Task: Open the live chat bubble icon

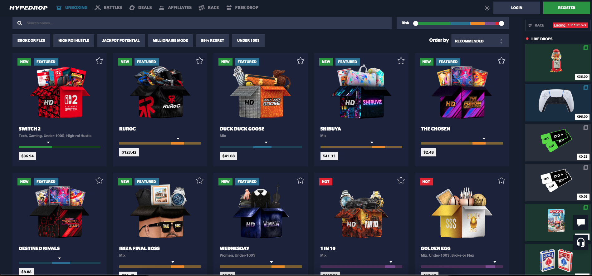Action: click(x=581, y=222)
